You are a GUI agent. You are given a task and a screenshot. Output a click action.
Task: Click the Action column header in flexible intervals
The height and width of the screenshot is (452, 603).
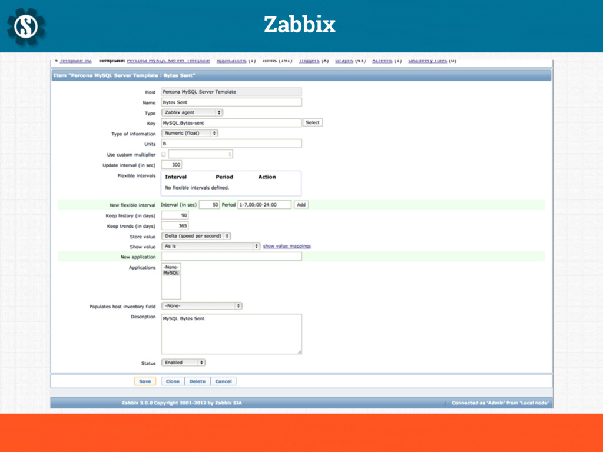point(267,177)
